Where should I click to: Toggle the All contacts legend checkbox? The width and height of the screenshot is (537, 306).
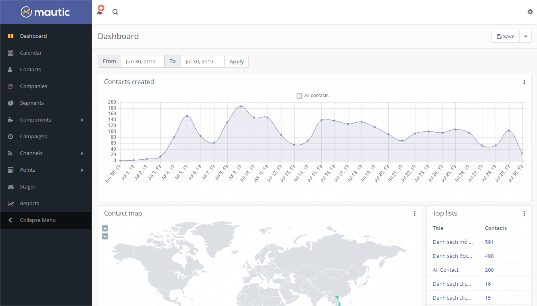click(x=299, y=96)
